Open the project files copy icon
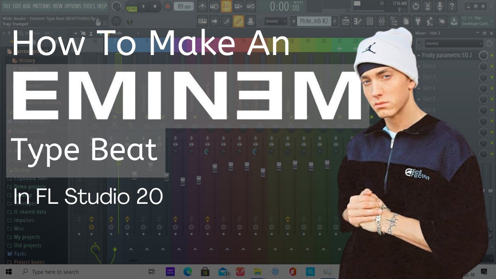This screenshot has height=279, width=496. coord(406,21)
